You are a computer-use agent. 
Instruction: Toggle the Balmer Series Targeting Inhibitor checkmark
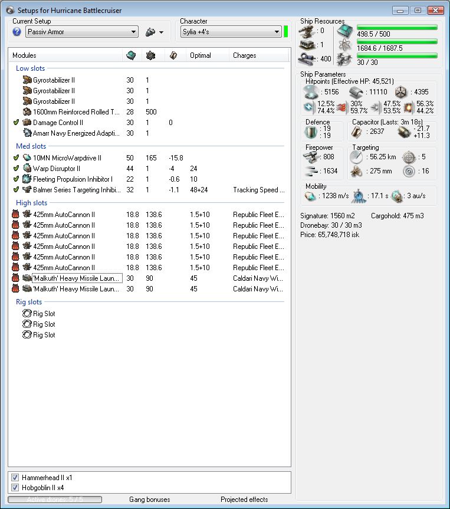(16, 189)
